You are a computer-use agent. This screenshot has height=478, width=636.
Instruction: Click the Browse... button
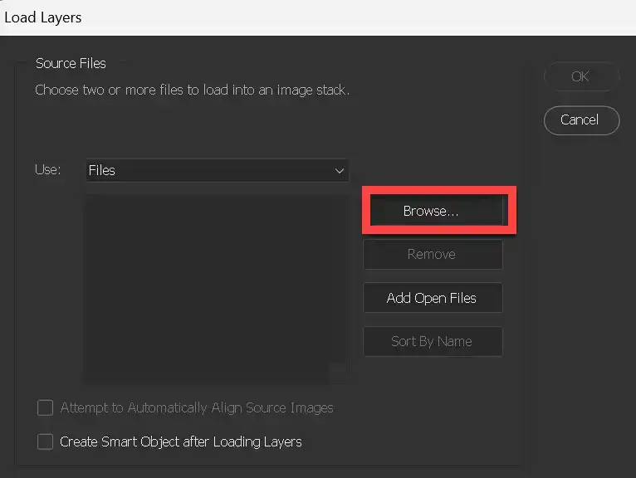pyautogui.click(x=431, y=211)
